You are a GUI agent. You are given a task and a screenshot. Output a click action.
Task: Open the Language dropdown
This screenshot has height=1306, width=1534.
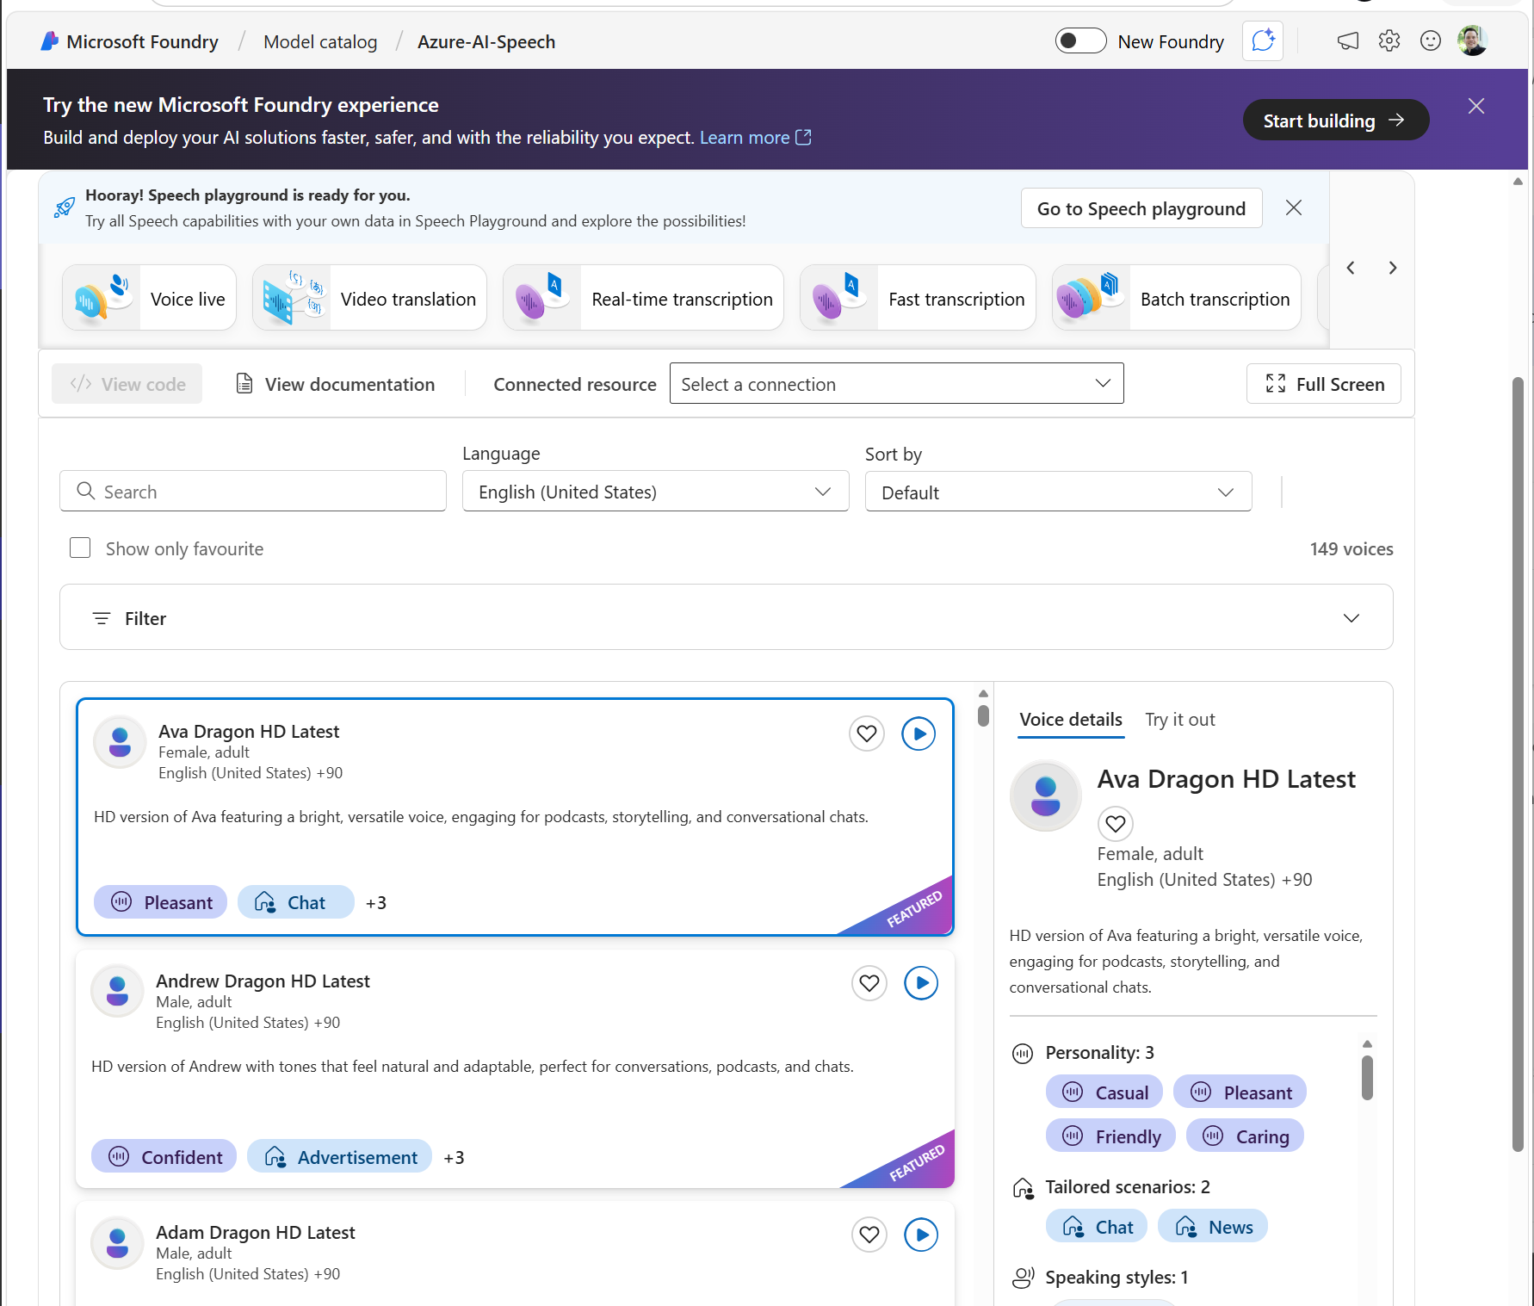click(x=655, y=491)
